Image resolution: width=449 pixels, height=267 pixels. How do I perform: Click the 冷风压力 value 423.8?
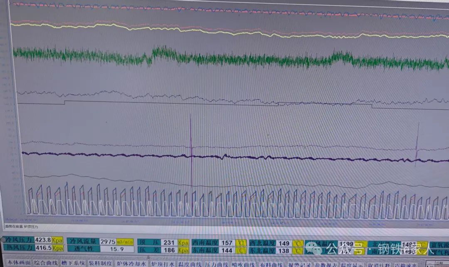(x=43, y=240)
